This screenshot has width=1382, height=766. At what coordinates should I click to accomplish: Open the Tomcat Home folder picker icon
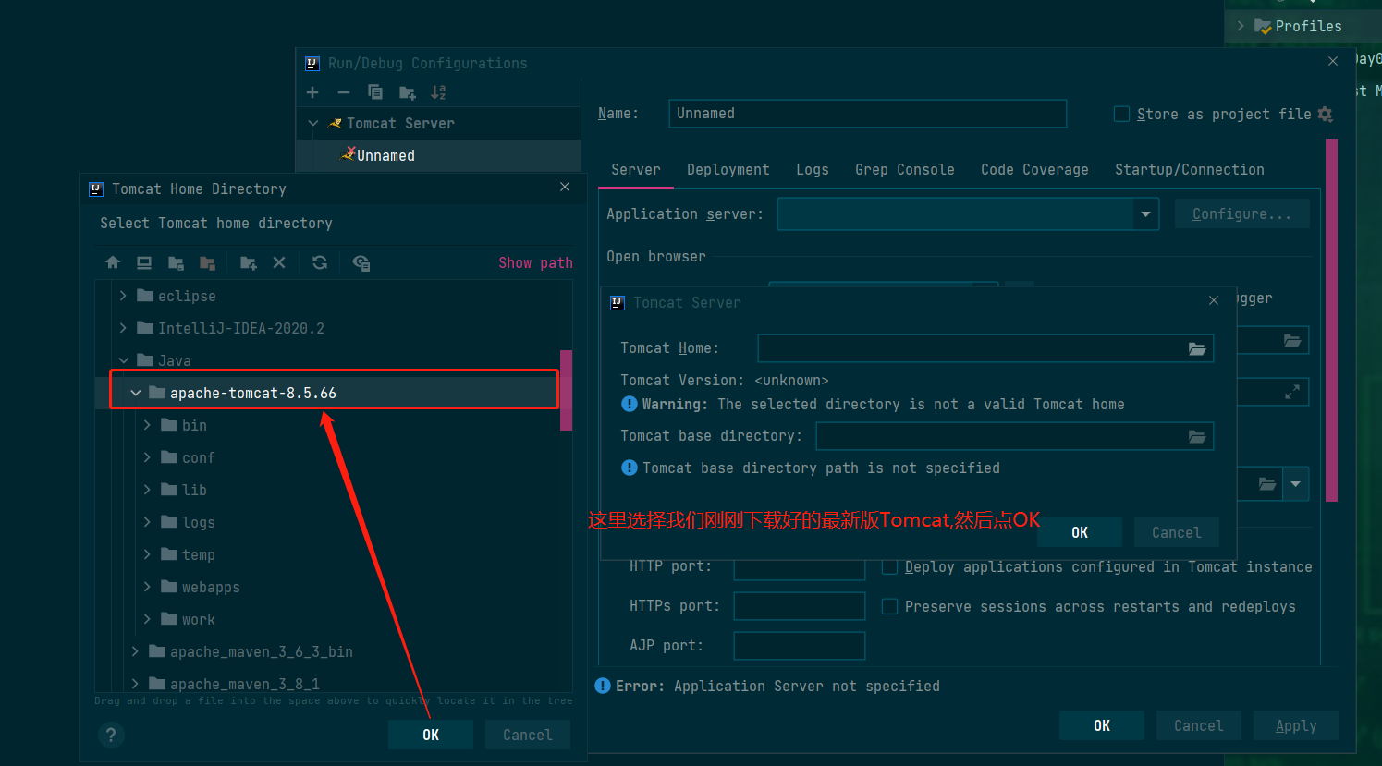click(1196, 348)
